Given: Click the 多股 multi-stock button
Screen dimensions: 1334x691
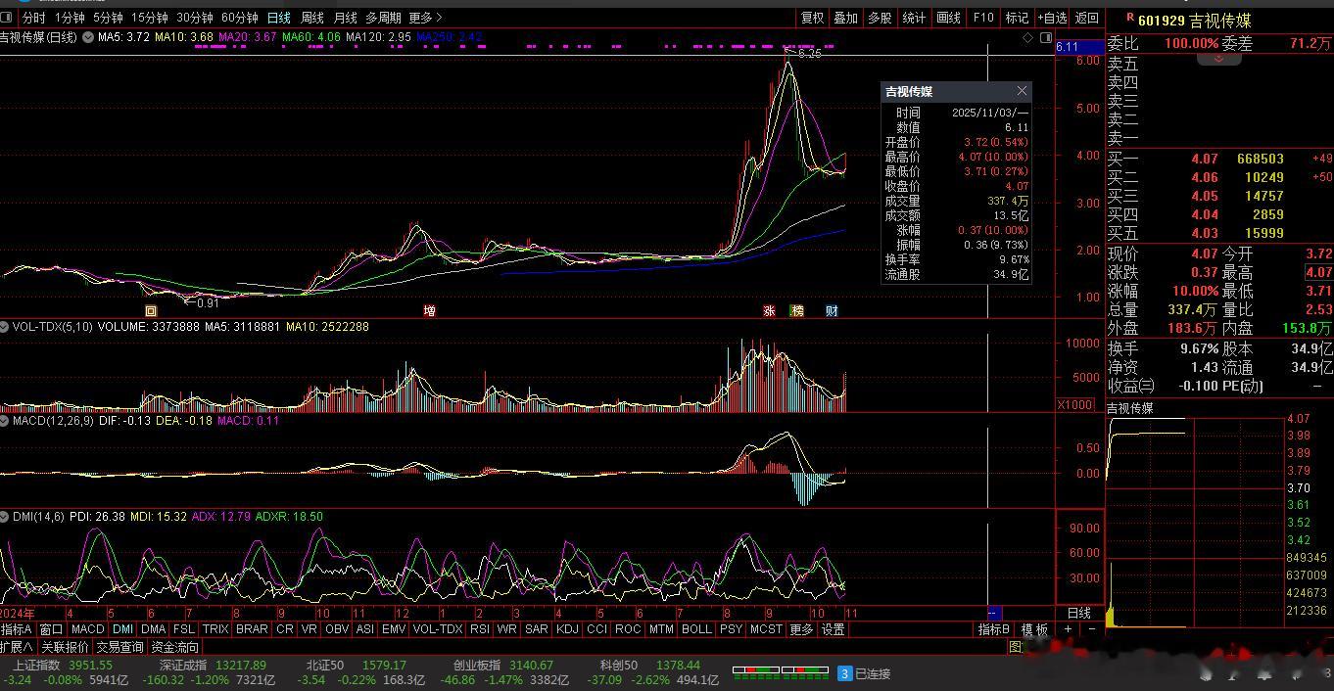Looking at the screenshot, I should pos(880,18).
